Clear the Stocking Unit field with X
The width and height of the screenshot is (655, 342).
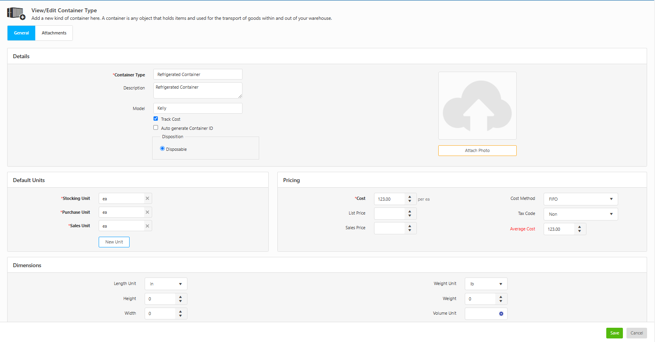(x=147, y=199)
